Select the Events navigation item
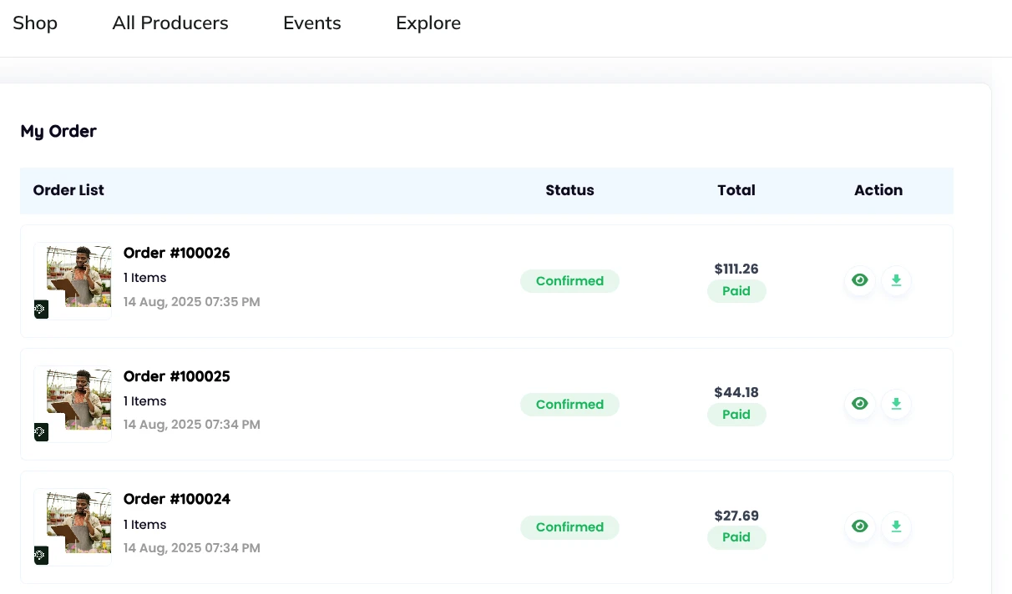The width and height of the screenshot is (1012, 594). tap(312, 23)
